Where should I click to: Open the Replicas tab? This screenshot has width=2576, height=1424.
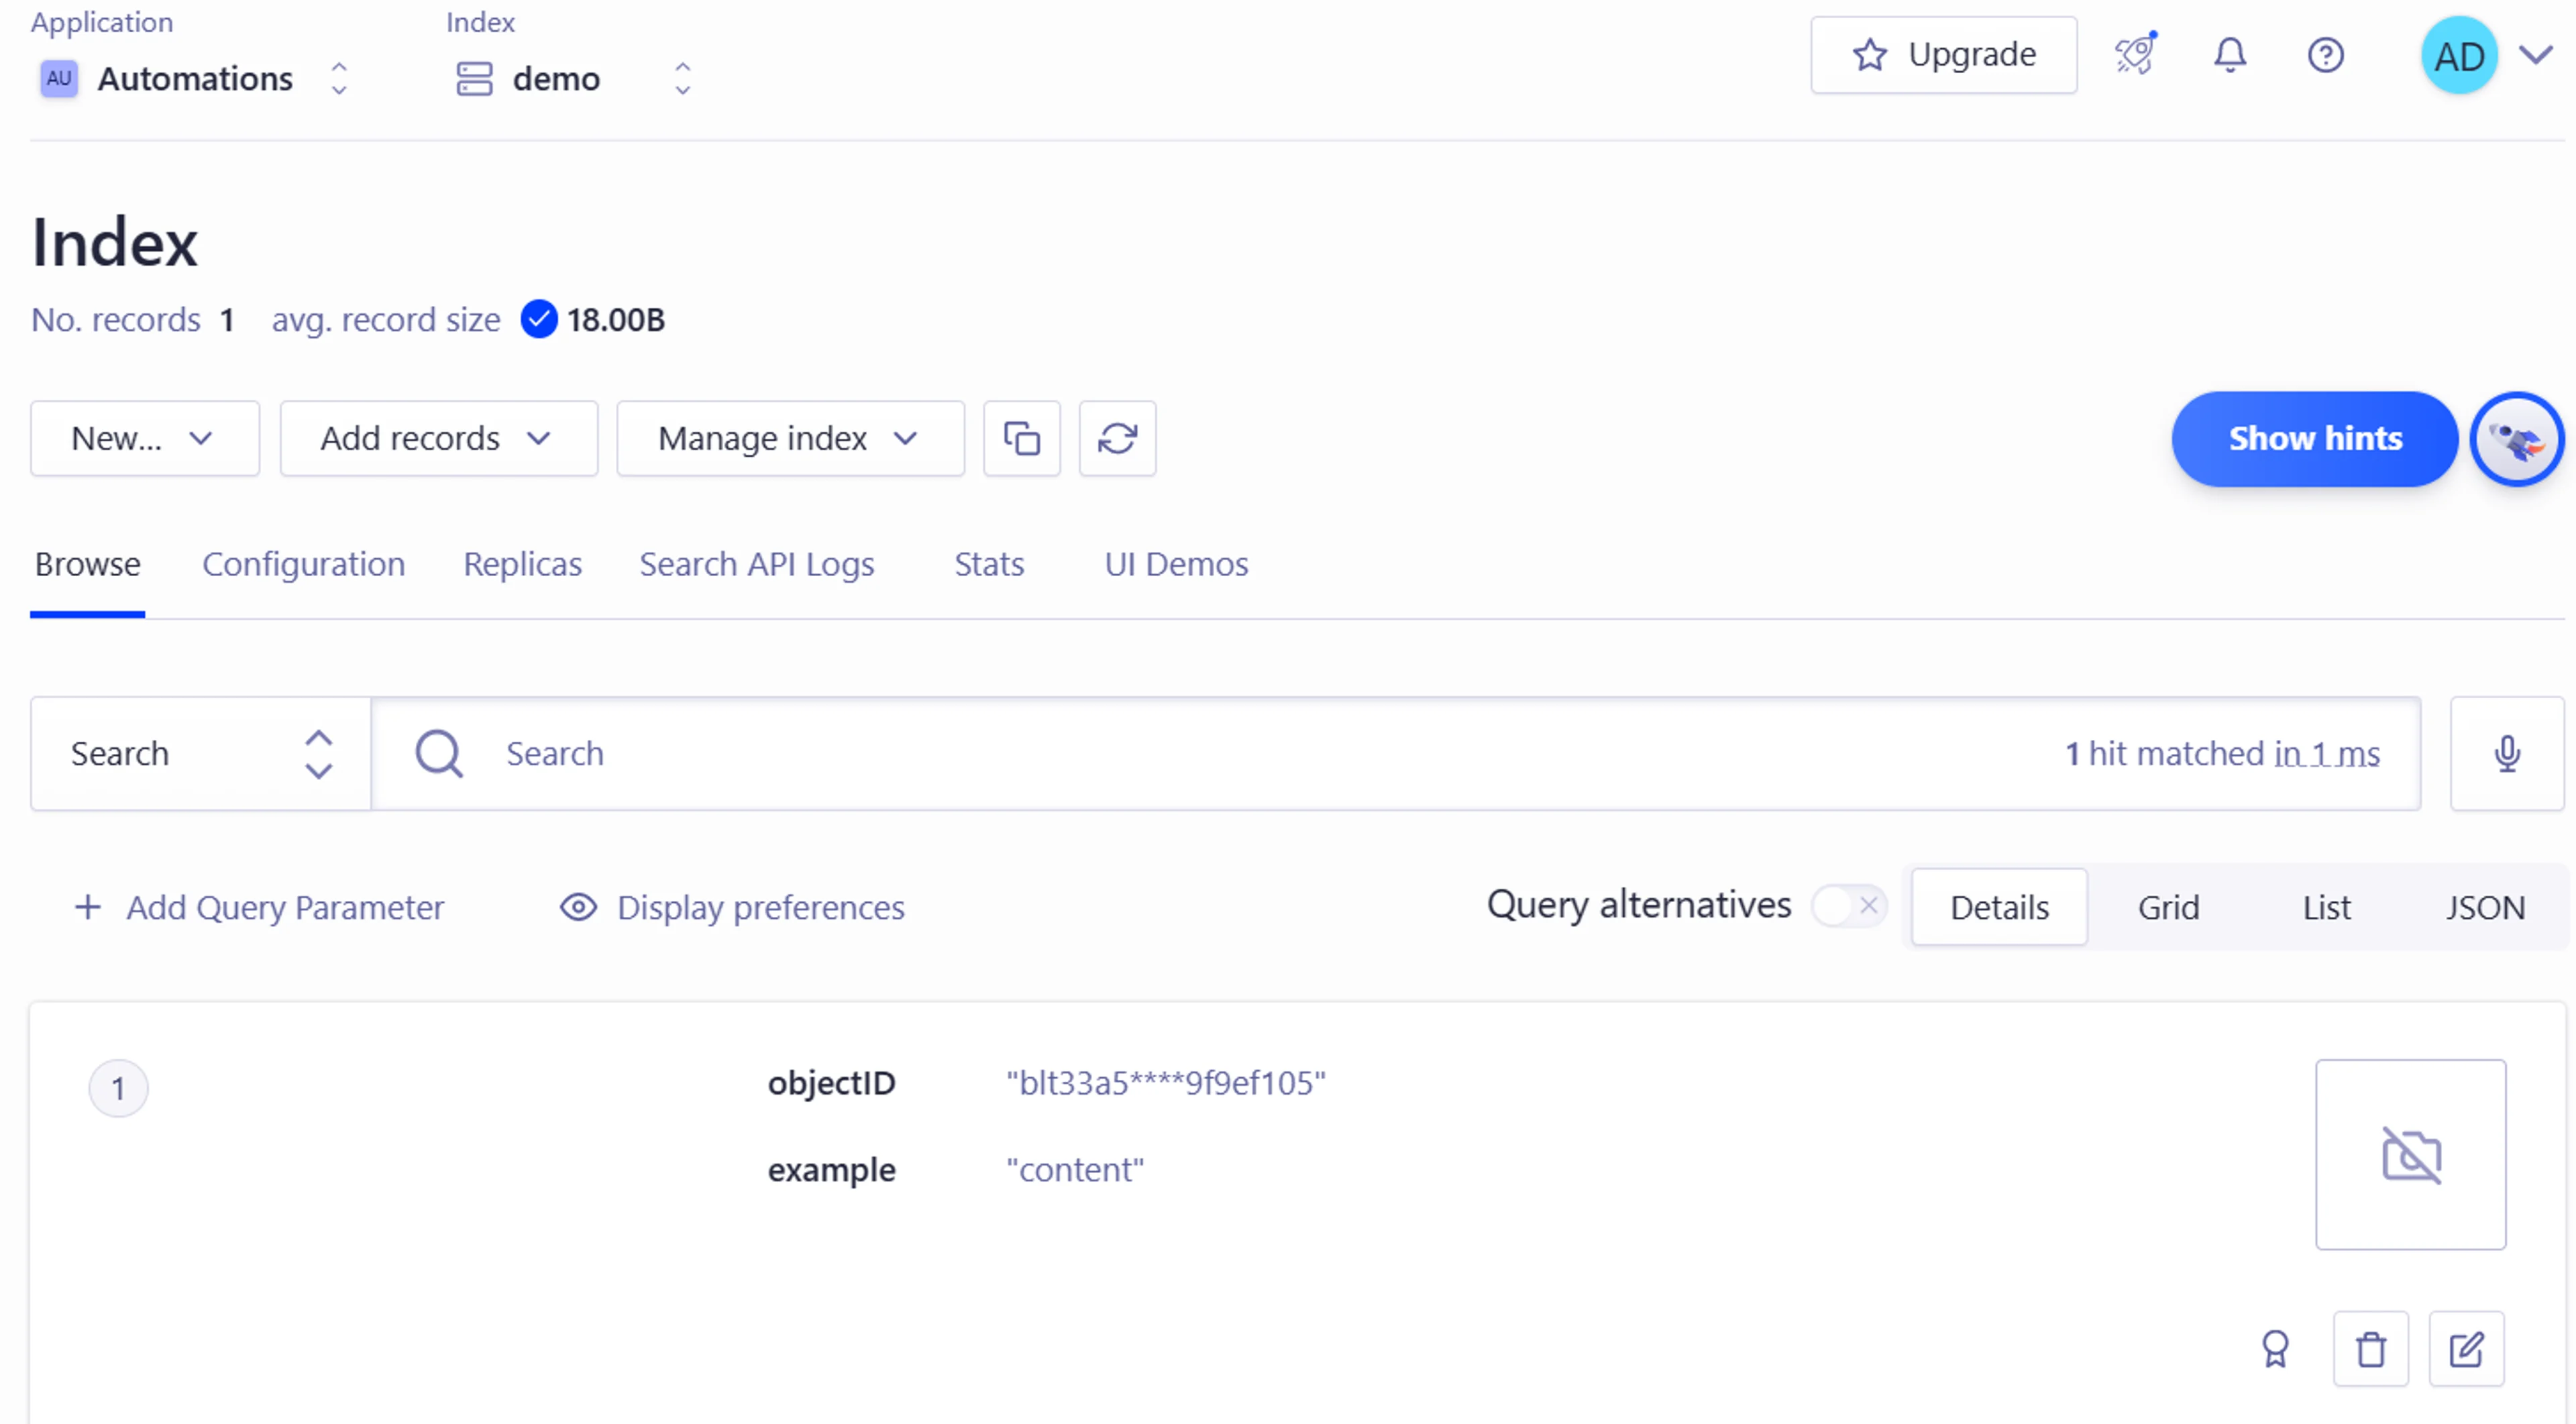pos(522,564)
